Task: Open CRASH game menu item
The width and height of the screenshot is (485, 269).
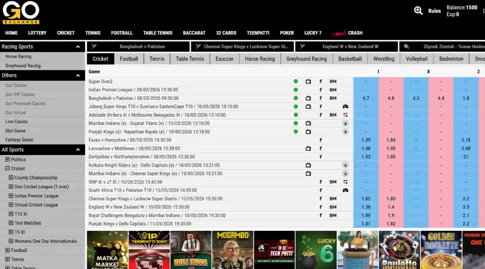Action: [x=347, y=33]
